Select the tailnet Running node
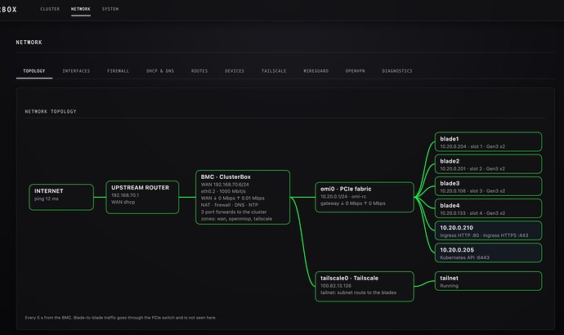 tap(488, 281)
